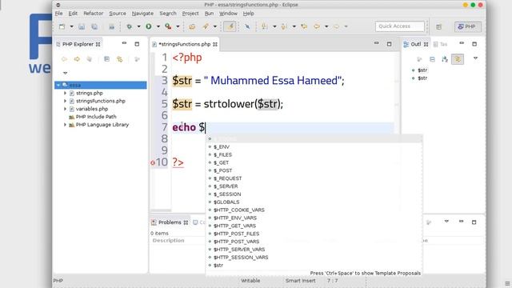Open the Navigate menu
Screen dimensions: 512x288
coord(142,14)
